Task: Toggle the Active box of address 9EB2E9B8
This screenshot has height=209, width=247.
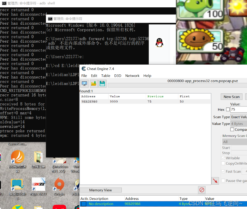Action: point(84,204)
